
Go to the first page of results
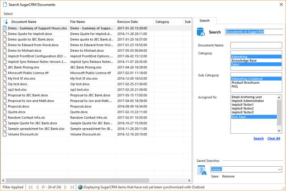(x=31, y=187)
